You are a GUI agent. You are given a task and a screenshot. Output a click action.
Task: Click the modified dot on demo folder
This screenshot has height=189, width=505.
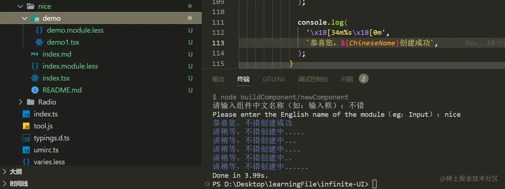[190, 18]
